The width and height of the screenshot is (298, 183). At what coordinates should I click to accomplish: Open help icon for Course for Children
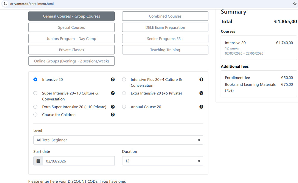click(113, 114)
